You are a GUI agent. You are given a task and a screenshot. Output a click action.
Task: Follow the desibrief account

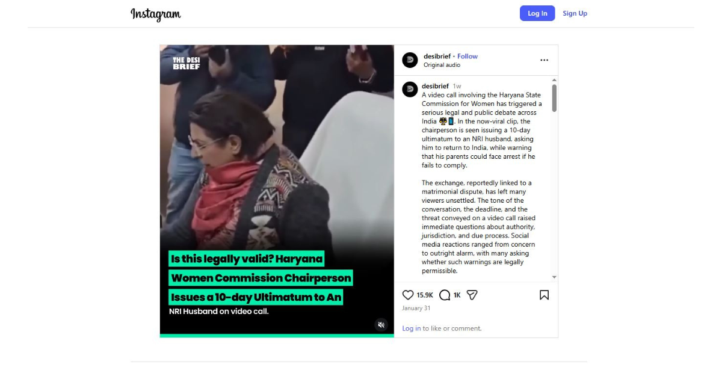tap(467, 57)
